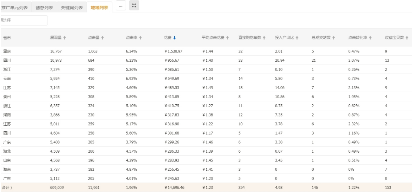Switch to 推广单元列表 tab
The height and width of the screenshot is (192, 412).
click(16, 7)
